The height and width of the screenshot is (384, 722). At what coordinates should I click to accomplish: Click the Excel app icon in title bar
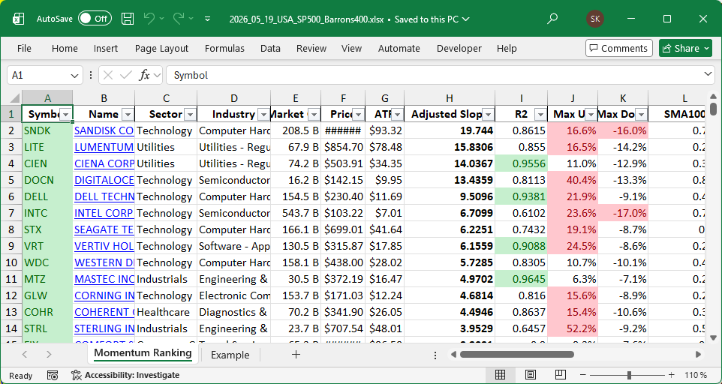(19, 19)
